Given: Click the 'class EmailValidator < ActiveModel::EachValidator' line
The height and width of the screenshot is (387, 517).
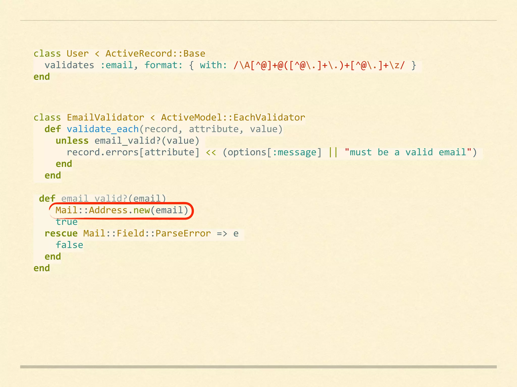Looking at the screenshot, I should pos(169,118).
